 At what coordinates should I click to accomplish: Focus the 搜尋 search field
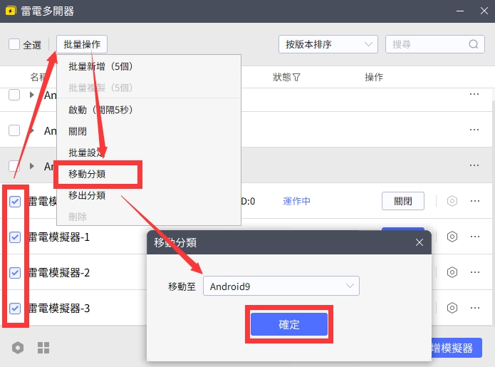click(434, 44)
